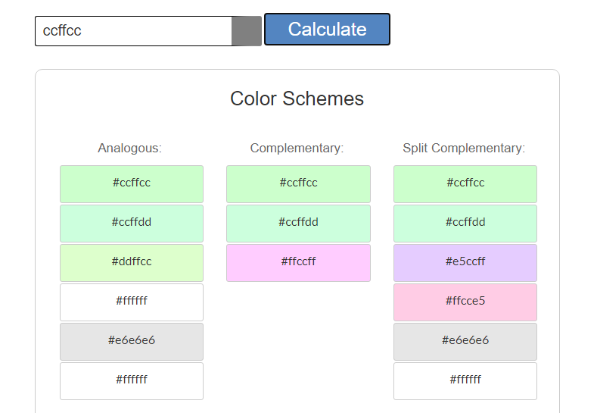The width and height of the screenshot is (597, 413).
Task: Select the #ccffcc swatch under Split Complementary
Action: click(465, 183)
